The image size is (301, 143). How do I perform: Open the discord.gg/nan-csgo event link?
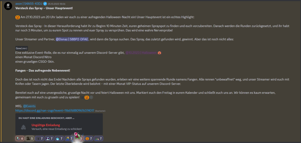pyautogui.click(x=55, y=111)
